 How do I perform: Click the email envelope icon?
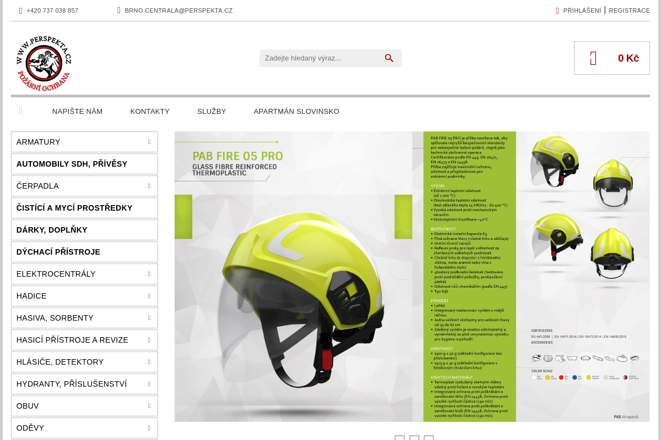[119, 10]
